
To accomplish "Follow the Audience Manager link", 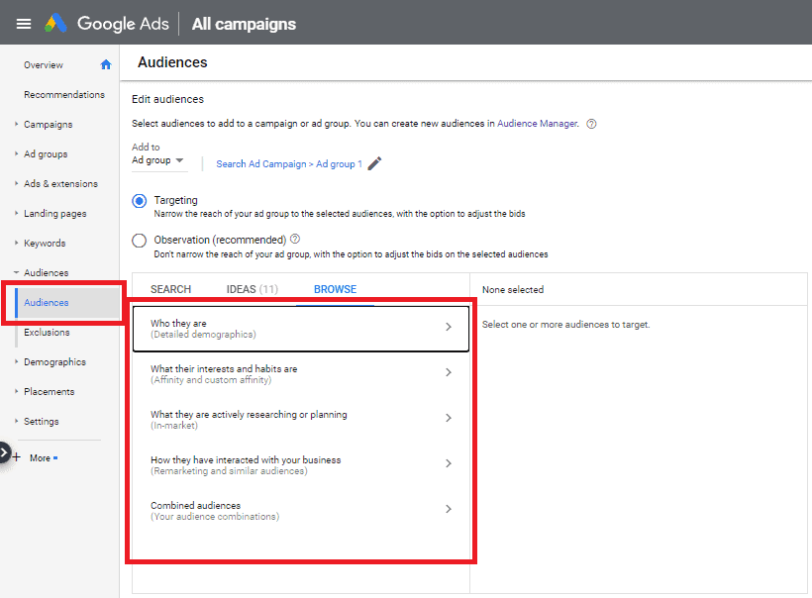I will 537,124.
